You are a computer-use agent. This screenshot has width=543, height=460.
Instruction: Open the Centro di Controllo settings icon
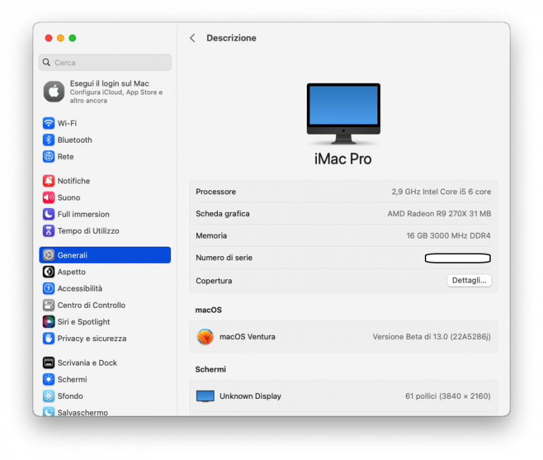coord(48,305)
